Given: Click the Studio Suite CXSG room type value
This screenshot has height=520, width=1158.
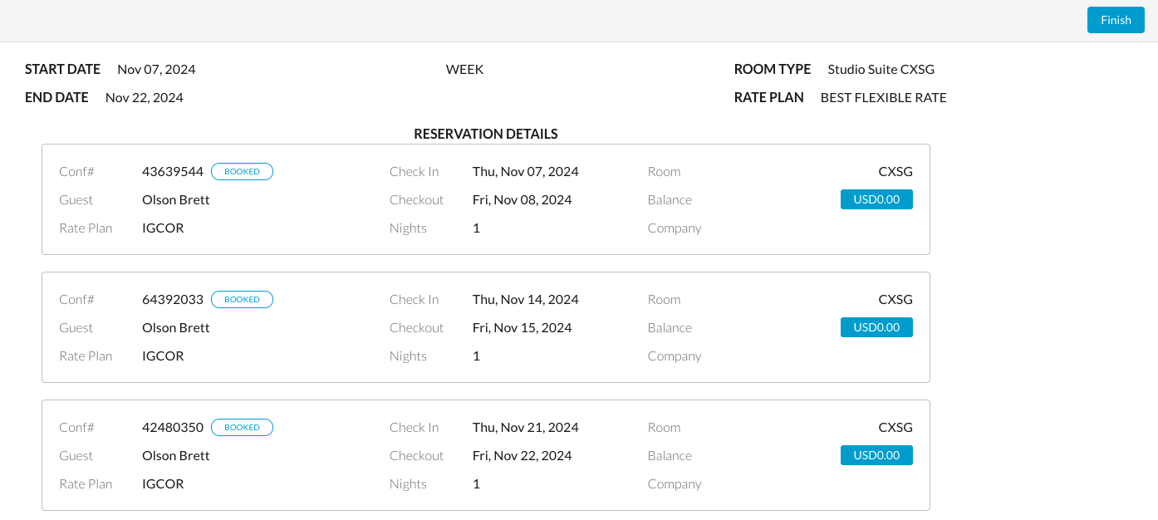Looking at the screenshot, I should [x=881, y=69].
